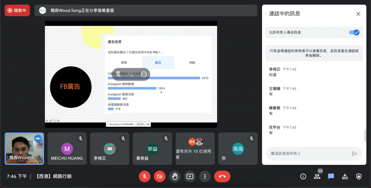Select 李侑芯 participant tile
Image resolution: width=371 pixels, height=188 pixels.
[109, 149]
